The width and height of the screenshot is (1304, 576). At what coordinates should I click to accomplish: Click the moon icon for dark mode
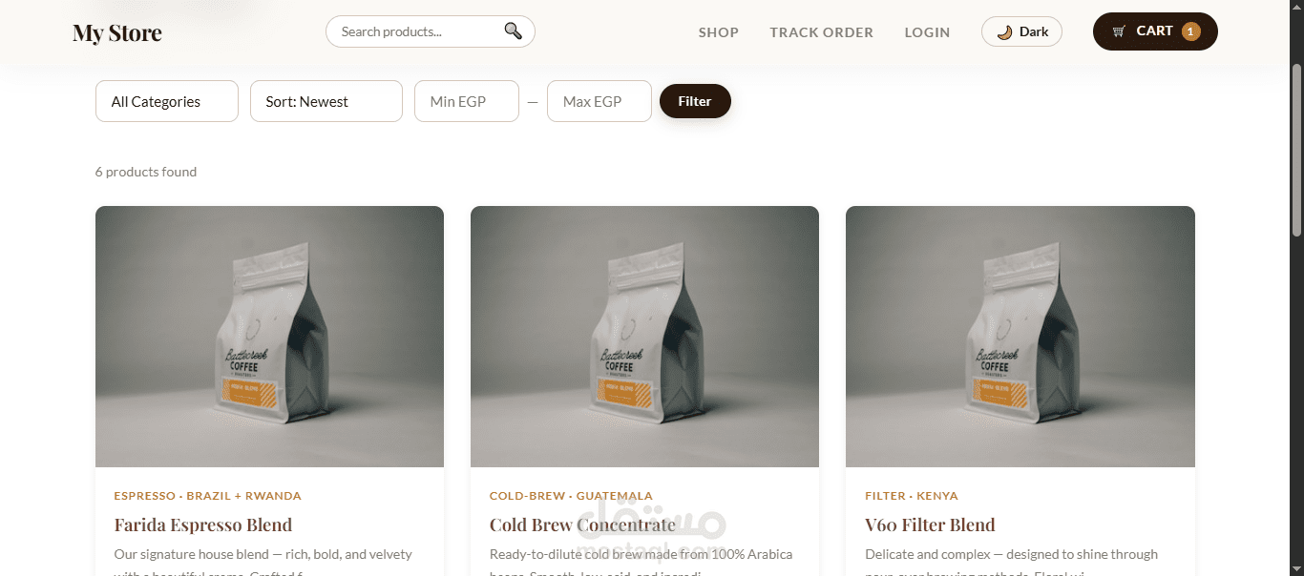coord(1004,31)
